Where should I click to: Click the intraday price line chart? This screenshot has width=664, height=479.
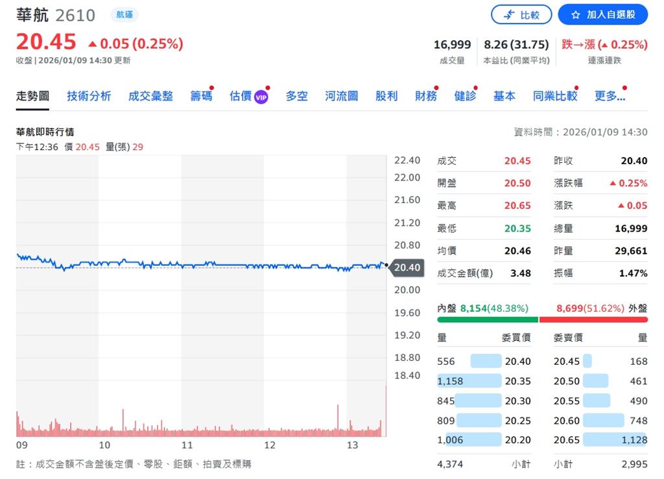[195, 263]
